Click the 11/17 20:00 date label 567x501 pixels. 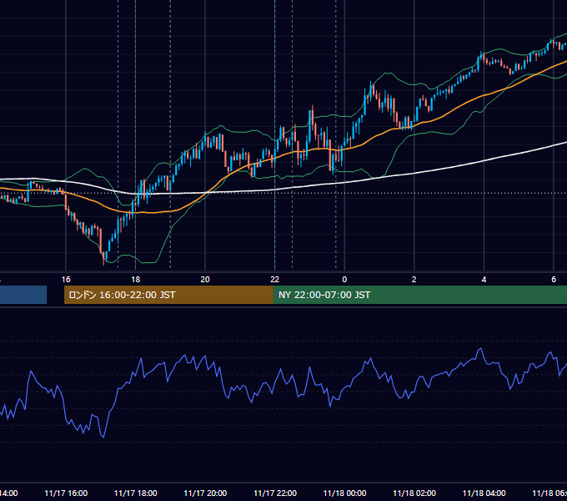pyautogui.click(x=205, y=493)
